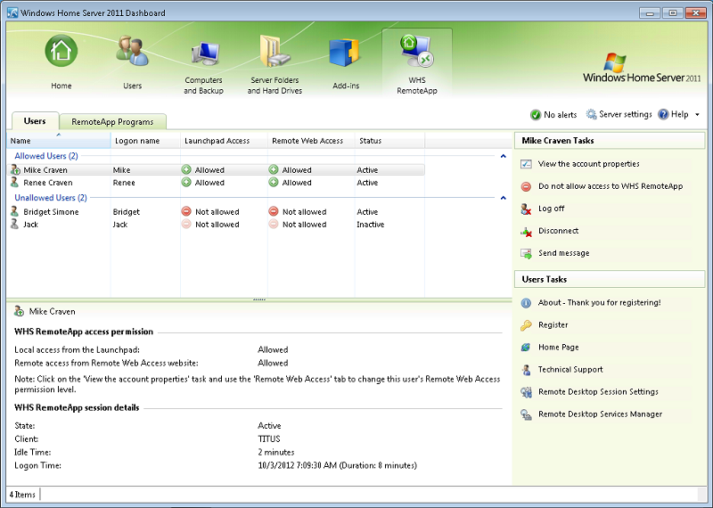713x508 pixels.
Task: Click the Register key icon
Action: coord(526,325)
